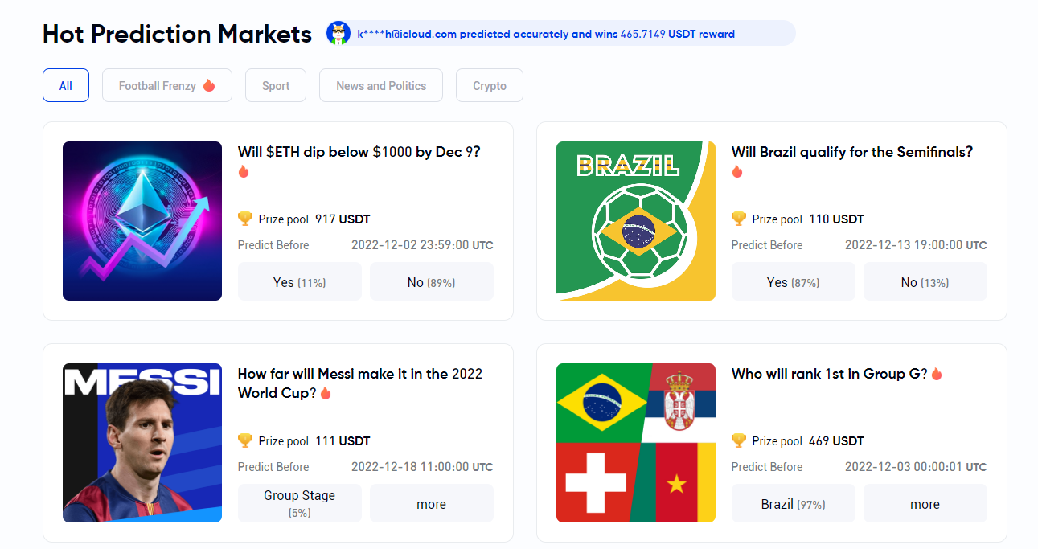1038x549 pixels.
Task: Select Group Stage (5%) option for Messi
Action: tap(299, 503)
